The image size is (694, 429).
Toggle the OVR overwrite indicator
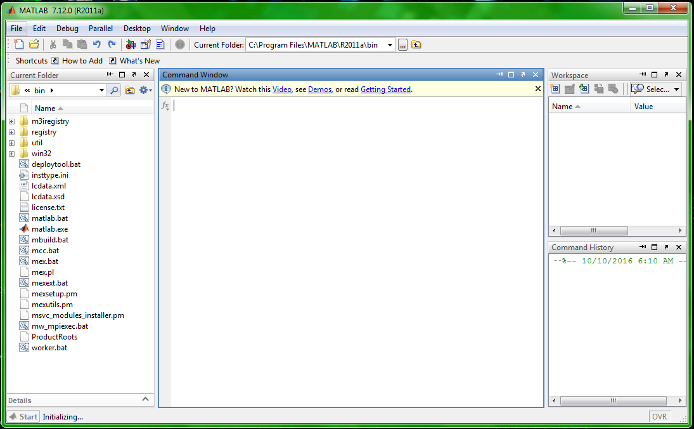660,416
